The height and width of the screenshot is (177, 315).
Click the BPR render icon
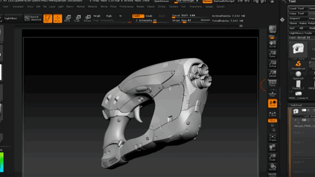coord(272,29)
